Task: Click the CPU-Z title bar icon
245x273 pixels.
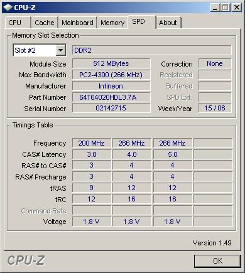Action: pos(8,8)
